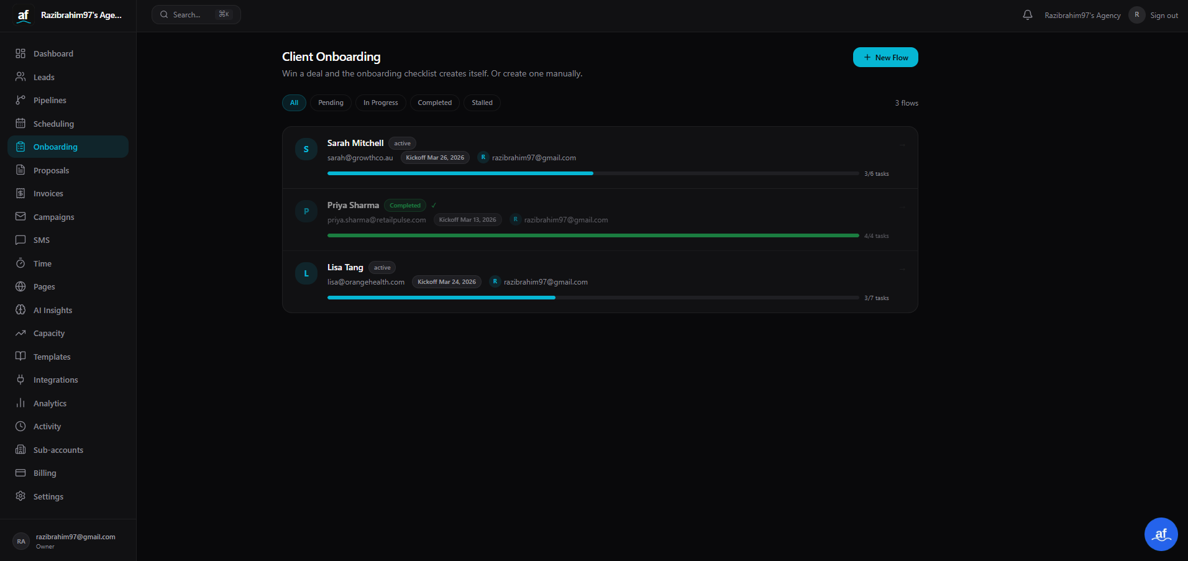Open Priya Sharma's flow via the arrow
The height and width of the screenshot is (561, 1188).
click(x=902, y=208)
